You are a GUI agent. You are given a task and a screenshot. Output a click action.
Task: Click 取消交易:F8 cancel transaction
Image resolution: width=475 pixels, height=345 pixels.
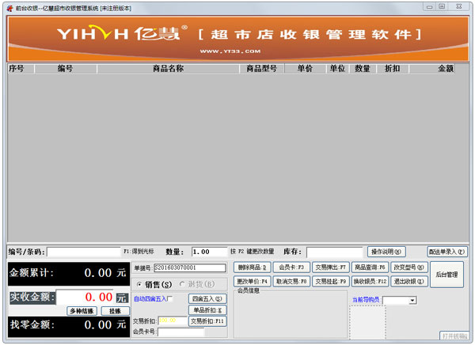click(291, 282)
